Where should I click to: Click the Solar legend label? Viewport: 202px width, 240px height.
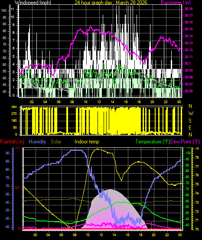[x=56, y=142]
